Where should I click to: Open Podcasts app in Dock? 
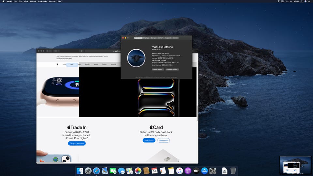click(x=188, y=171)
